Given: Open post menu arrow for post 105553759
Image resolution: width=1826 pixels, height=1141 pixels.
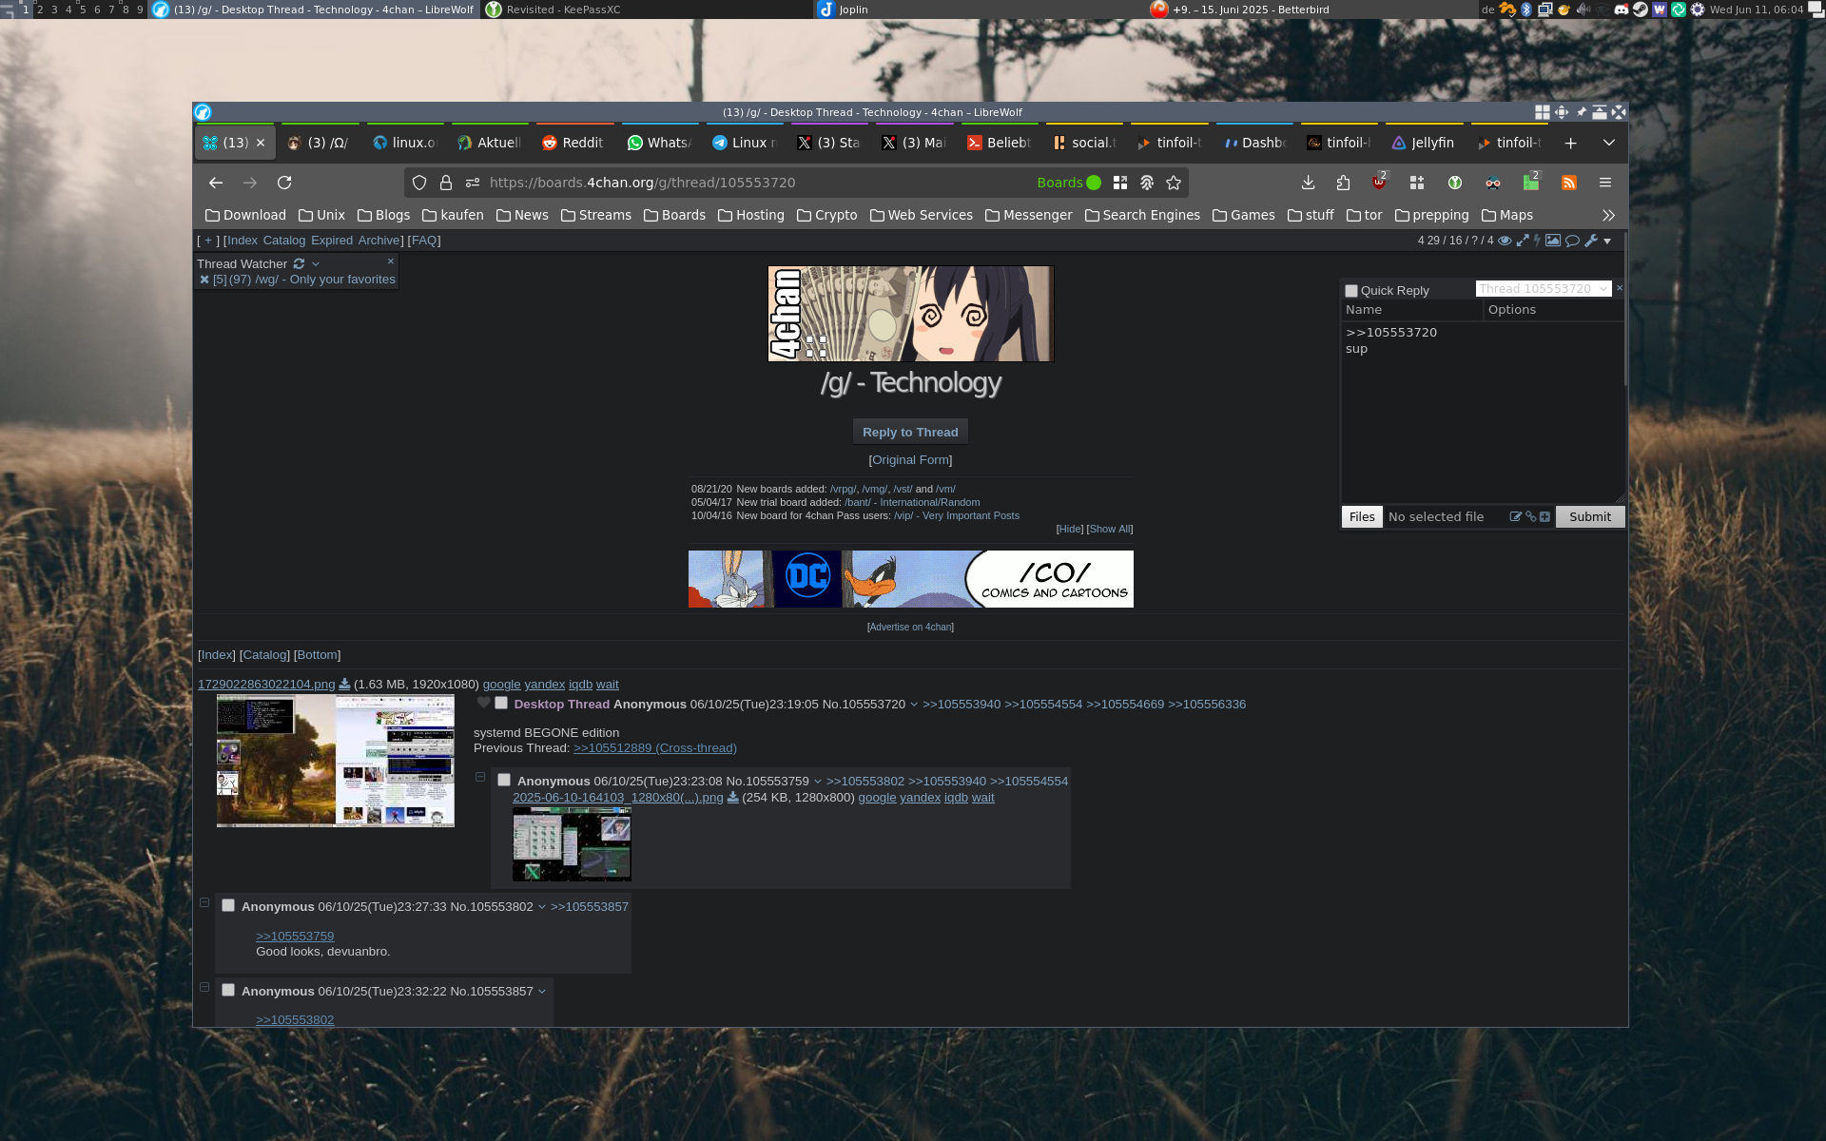Looking at the screenshot, I should click(817, 782).
